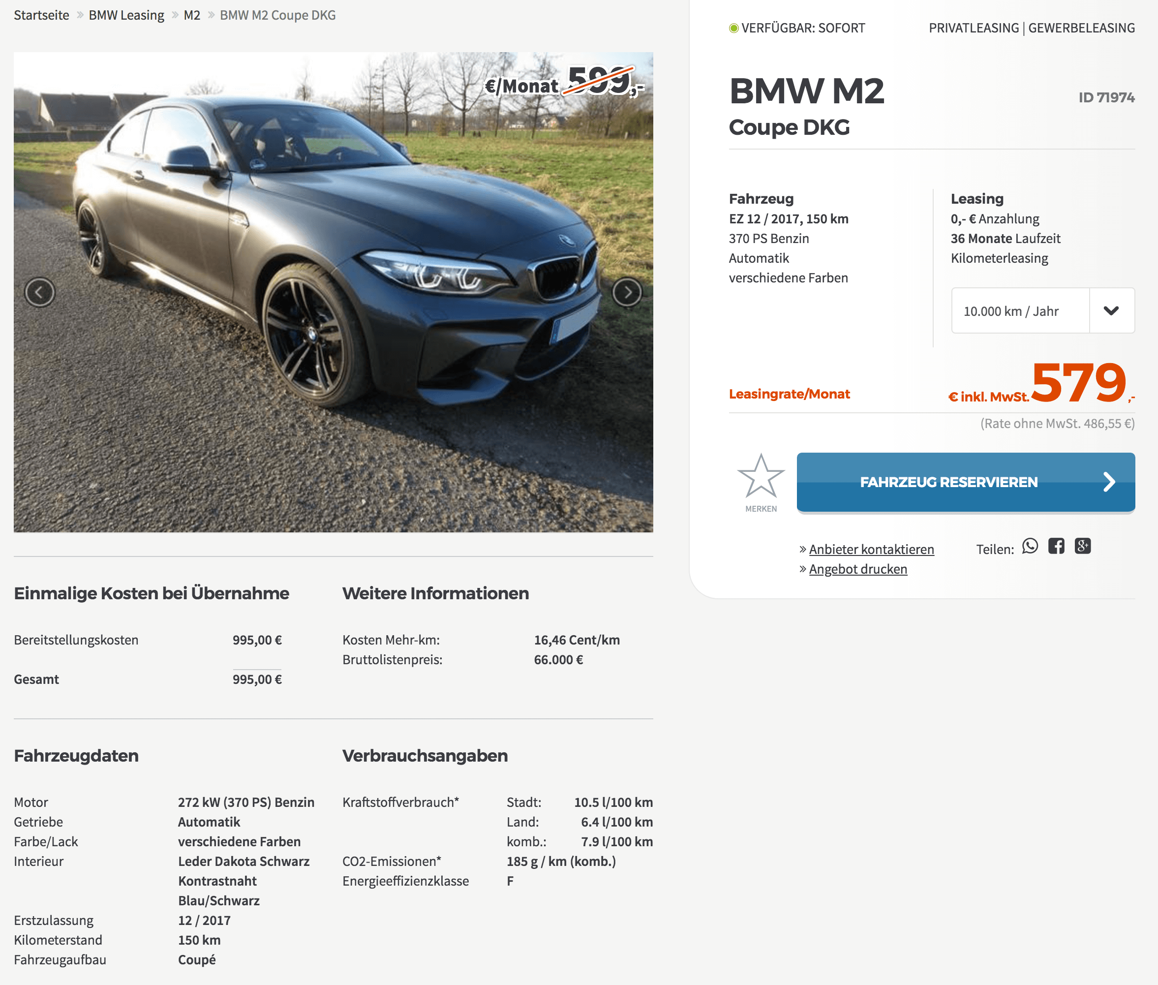
Task: Open Anbieter kontaktieren link
Action: point(872,550)
